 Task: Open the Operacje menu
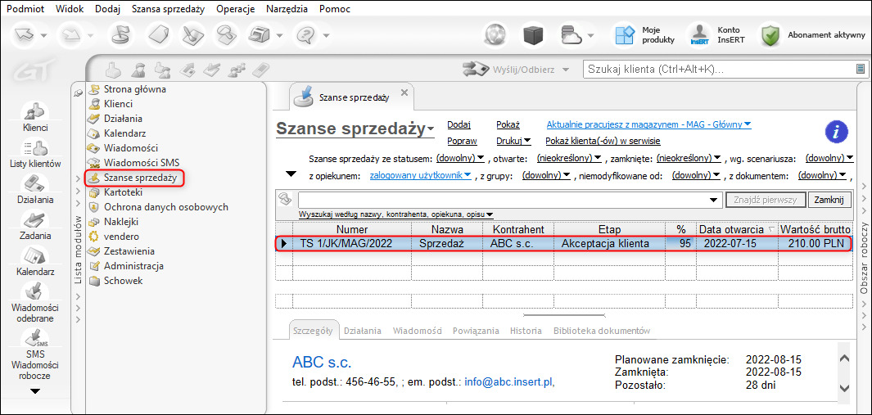click(x=236, y=9)
